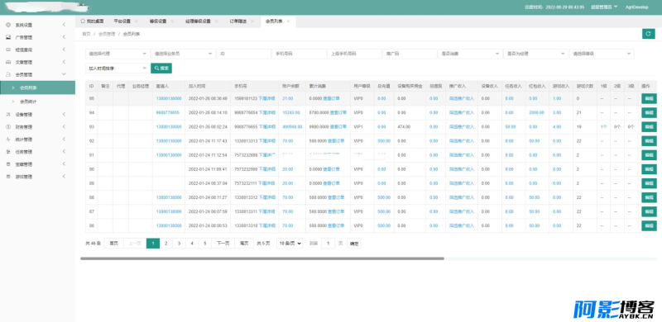Screen dimensions: 662x322
Task: Close the platform settings tab via its X
Action: coord(137,21)
